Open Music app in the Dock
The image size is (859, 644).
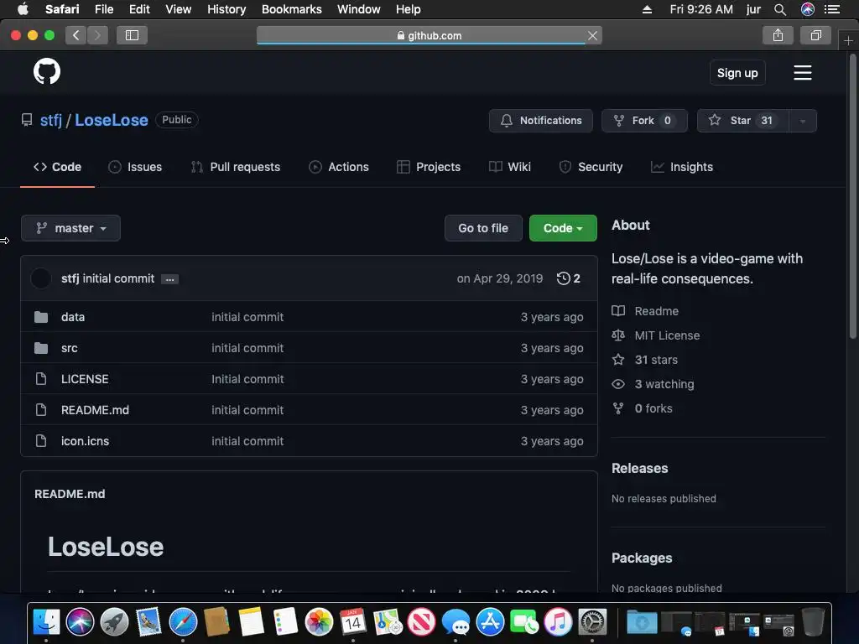click(x=558, y=622)
